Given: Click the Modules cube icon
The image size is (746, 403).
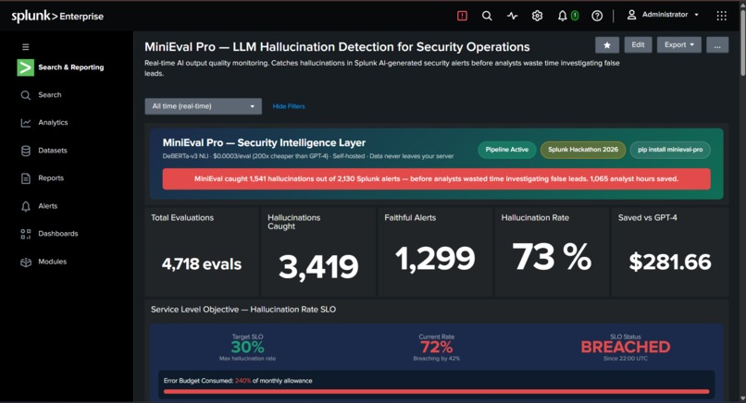Looking at the screenshot, I should [x=26, y=262].
